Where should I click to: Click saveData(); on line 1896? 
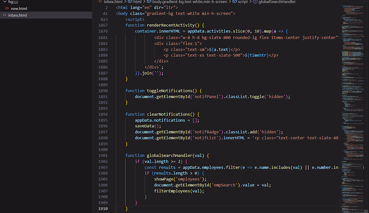(x=148, y=126)
